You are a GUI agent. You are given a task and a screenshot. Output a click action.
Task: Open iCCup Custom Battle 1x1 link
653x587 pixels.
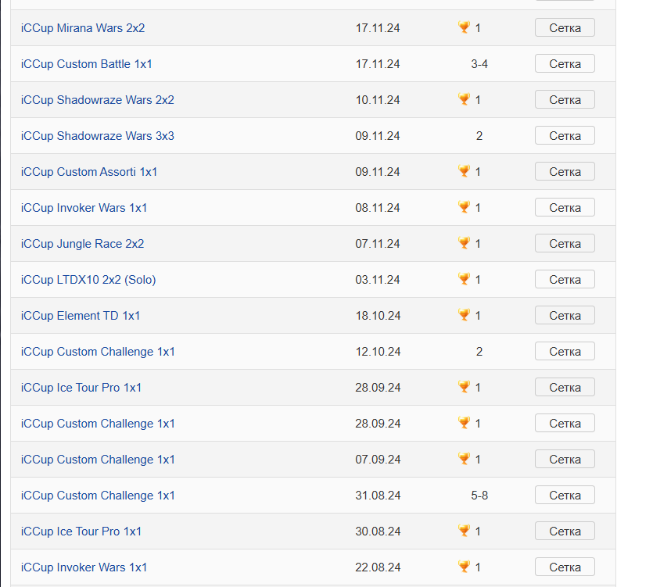tap(87, 64)
